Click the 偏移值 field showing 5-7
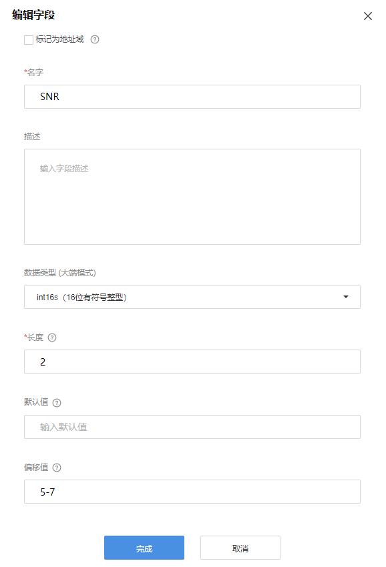386x567 pixels. (192, 492)
